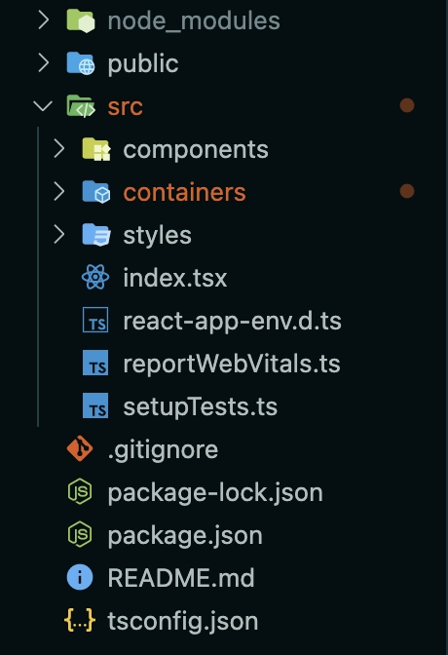Collapse the src folder chevron
The width and height of the screenshot is (448, 655).
(x=43, y=105)
